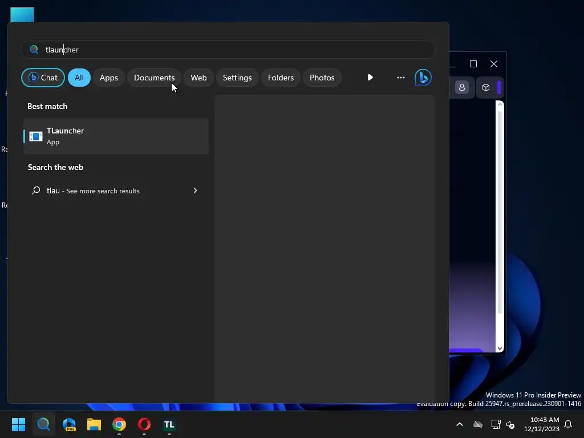Click the muted volume tray icon
The image size is (584, 438).
[x=510, y=424]
